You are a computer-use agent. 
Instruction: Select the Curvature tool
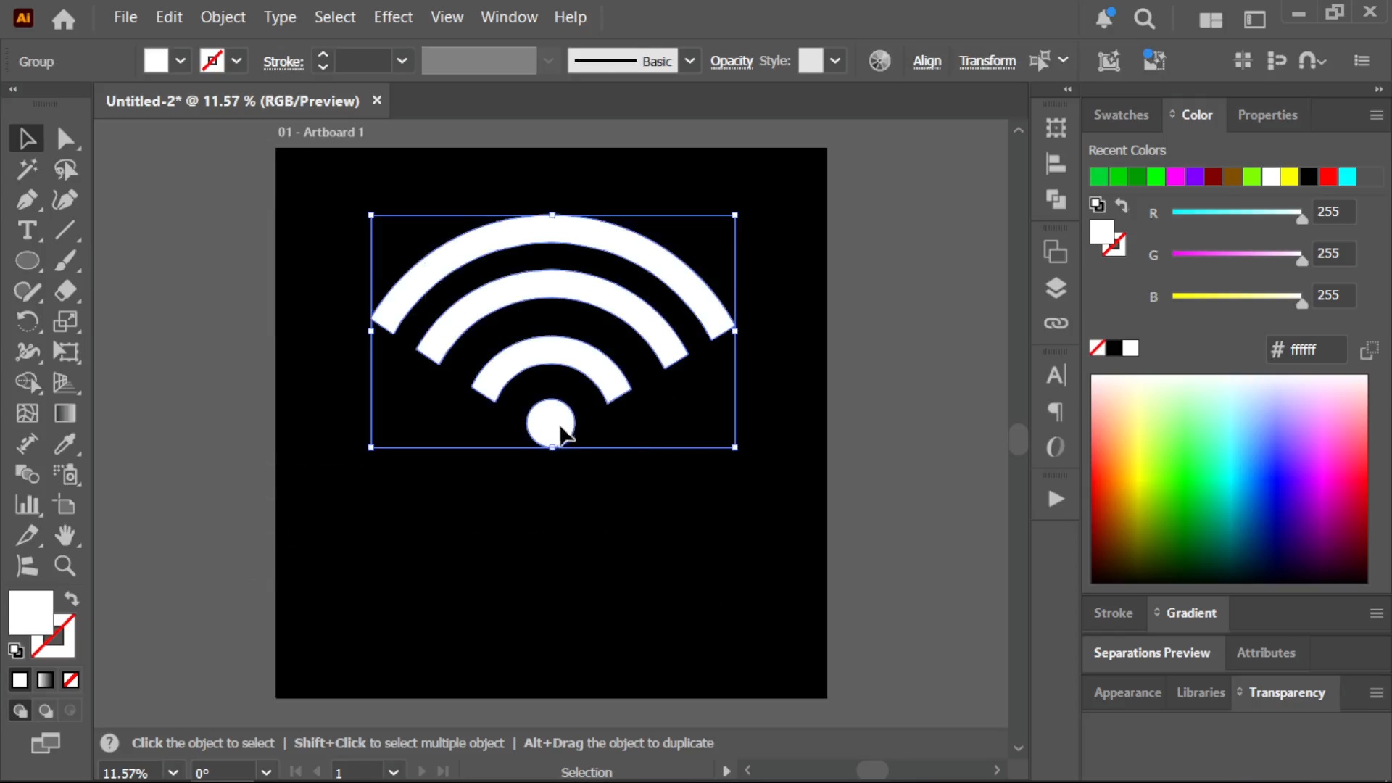coord(65,200)
